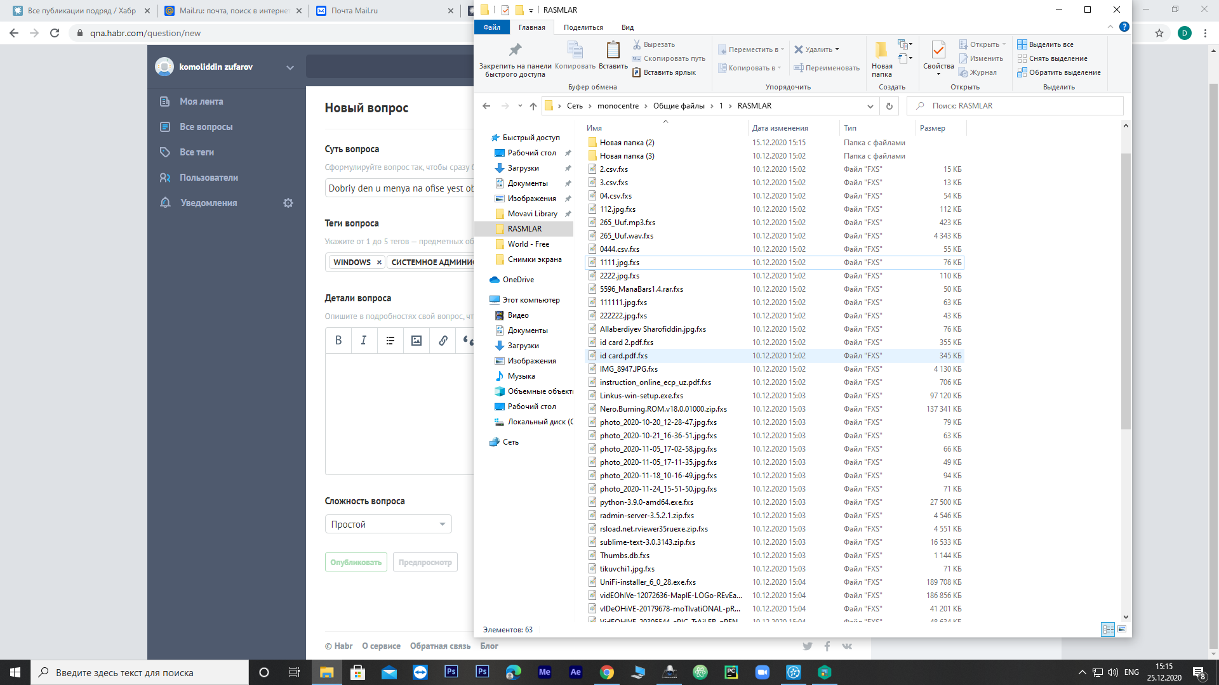Viewport: 1219px width, 685px height.
Task: Click Invert selection (Обратить выделение)
Action: click(1059, 72)
